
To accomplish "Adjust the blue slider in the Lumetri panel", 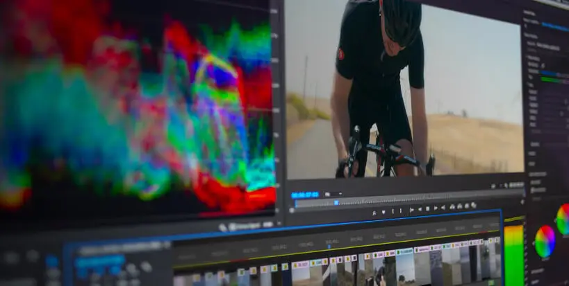I will click(x=550, y=73).
